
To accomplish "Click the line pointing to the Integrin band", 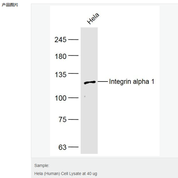I will coord(103,82).
